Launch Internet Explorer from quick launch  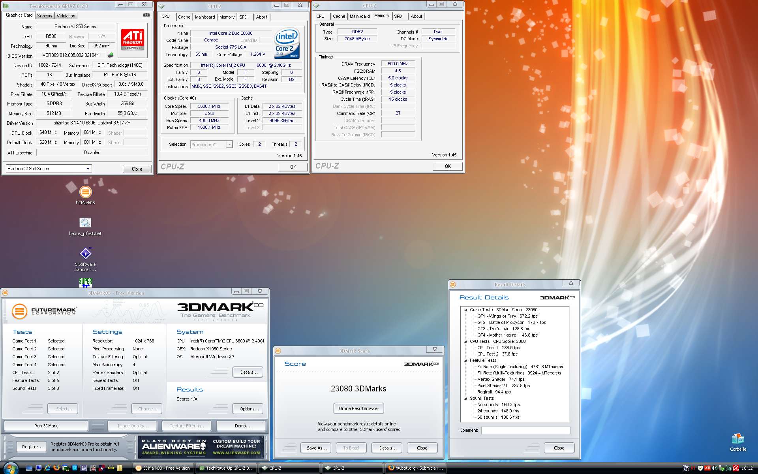click(x=47, y=468)
